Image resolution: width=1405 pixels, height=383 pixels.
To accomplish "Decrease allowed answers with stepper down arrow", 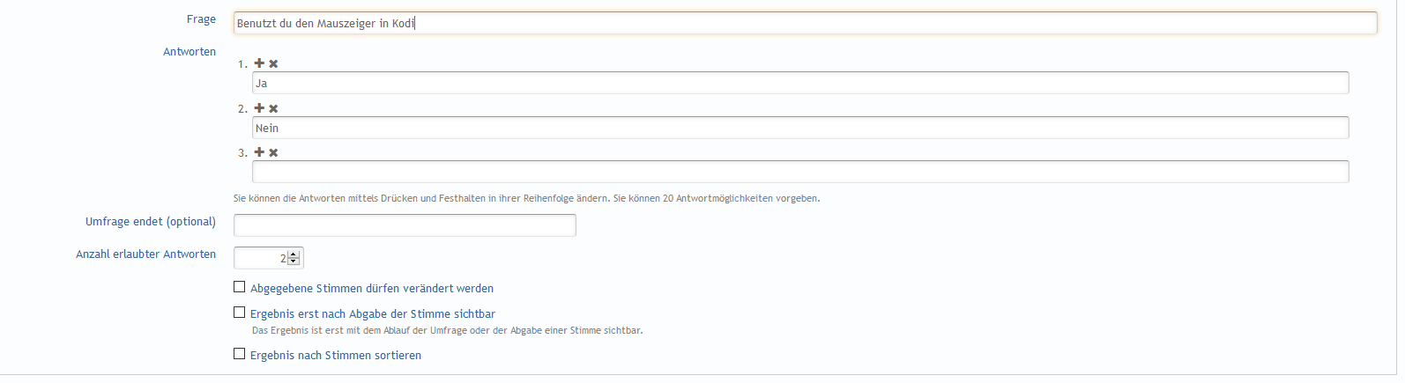I will pyautogui.click(x=294, y=261).
